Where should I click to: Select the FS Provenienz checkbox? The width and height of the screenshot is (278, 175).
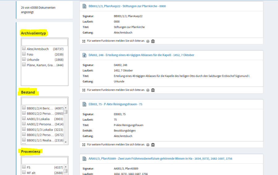click(x=24, y=167)
